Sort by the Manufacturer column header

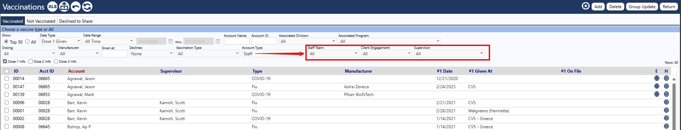(358, 71)
